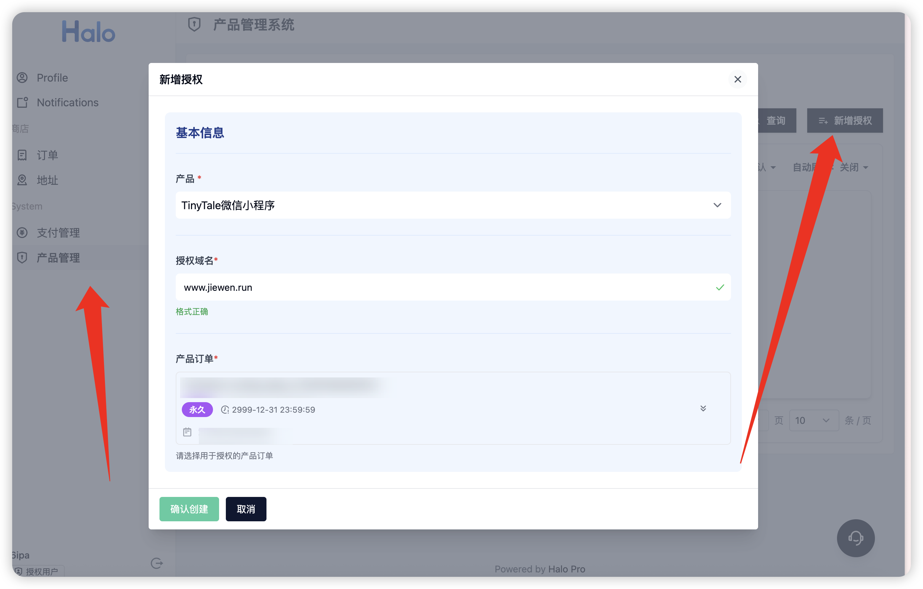Click the 订单 receipt icon
This screenshot has height=589, width=923.
(22, 155)
